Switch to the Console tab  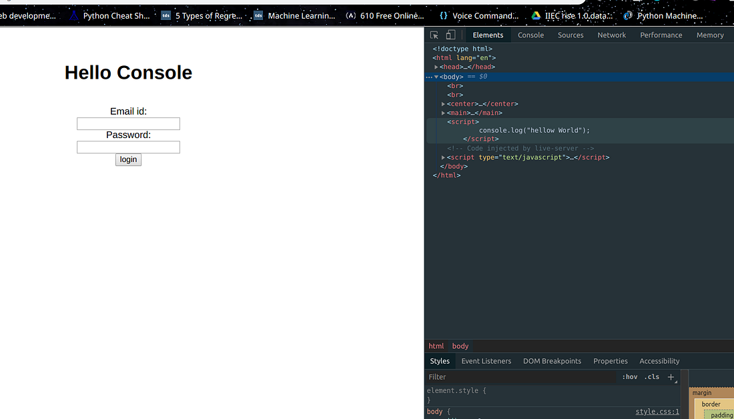530,35
